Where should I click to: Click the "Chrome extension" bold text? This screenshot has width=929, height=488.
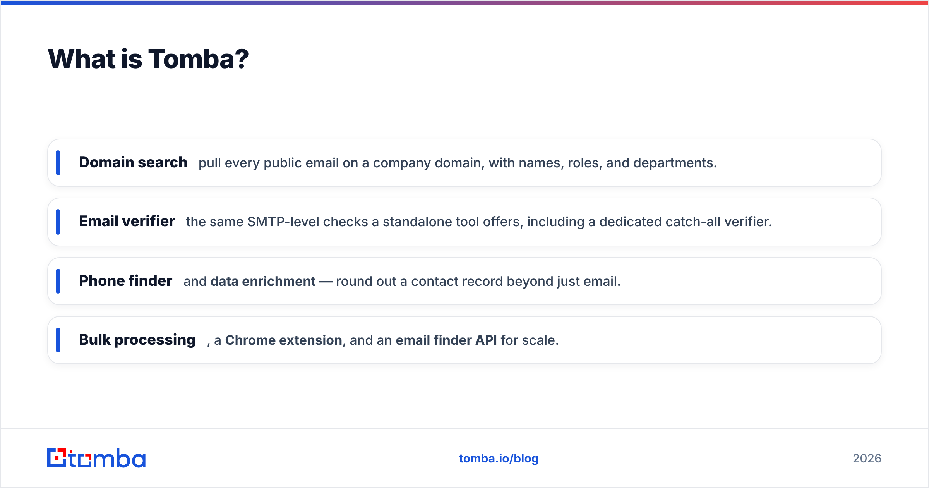point(284,340)
